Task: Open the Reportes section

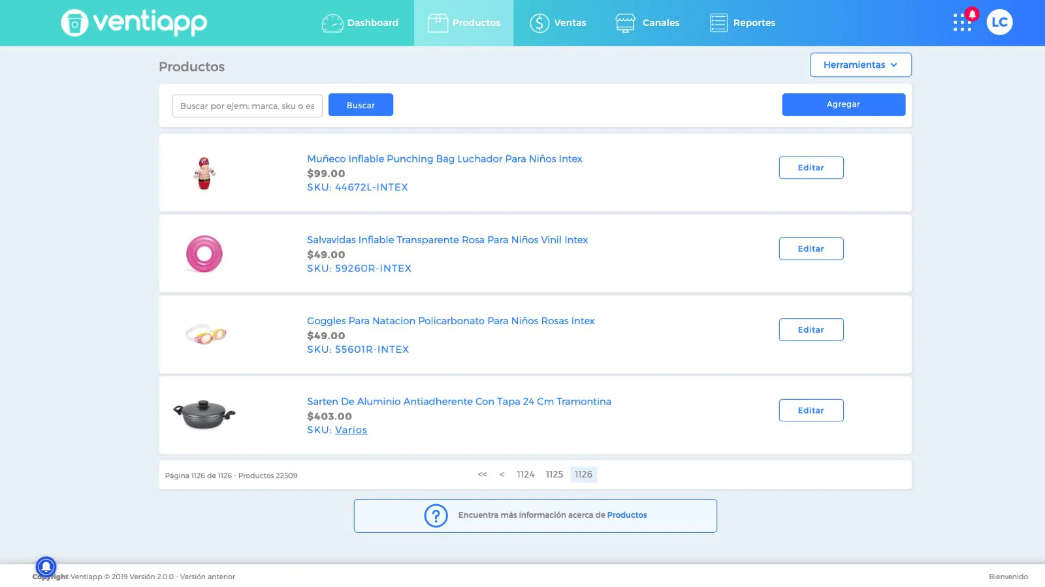Action: pyautogui.click(x=743, y=23)
